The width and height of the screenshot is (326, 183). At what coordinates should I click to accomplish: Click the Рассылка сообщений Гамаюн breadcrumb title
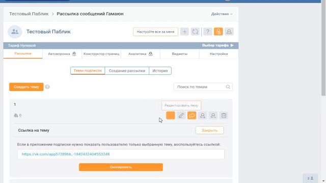point(90,14)
